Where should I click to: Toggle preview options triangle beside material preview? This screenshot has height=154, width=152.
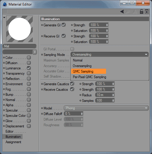click(x=4, y=18)
